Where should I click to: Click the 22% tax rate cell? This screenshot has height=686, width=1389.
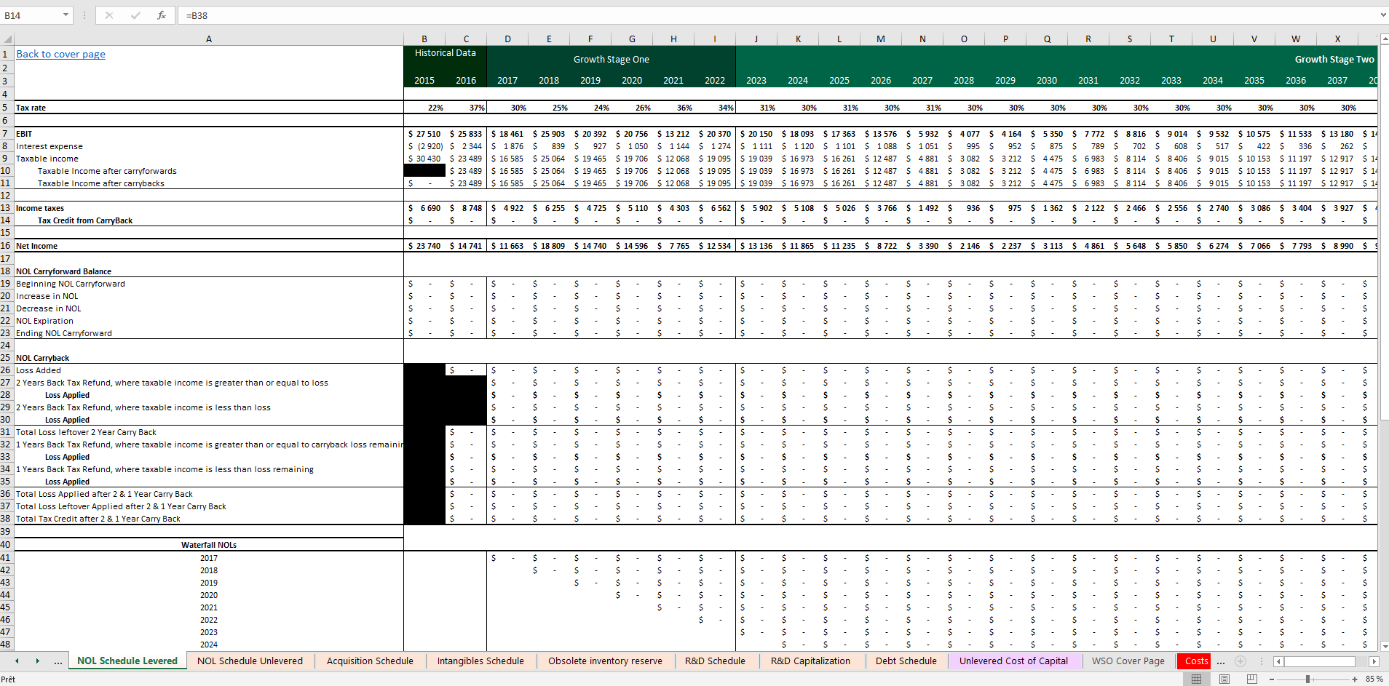(424, 108)
